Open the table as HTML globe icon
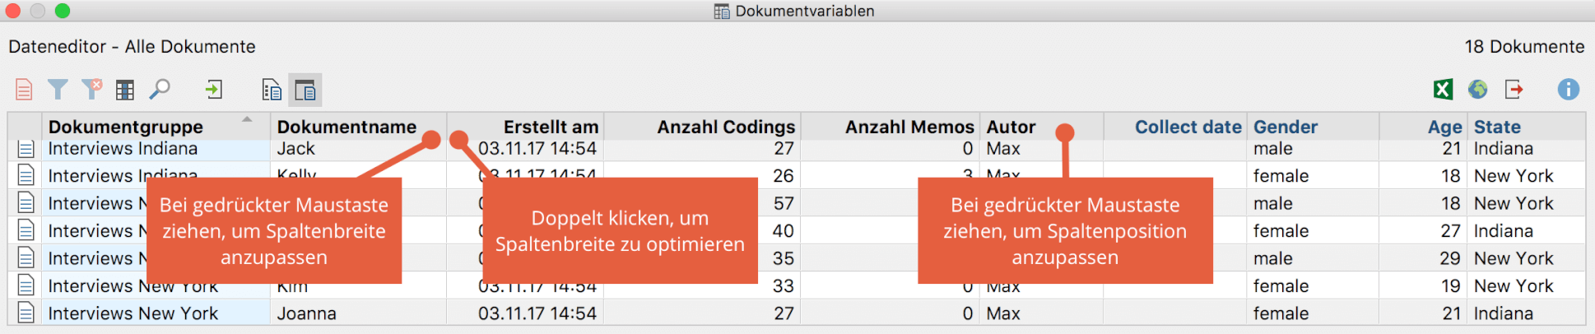The image size is (1595, 334). (x=1478, y=89)
